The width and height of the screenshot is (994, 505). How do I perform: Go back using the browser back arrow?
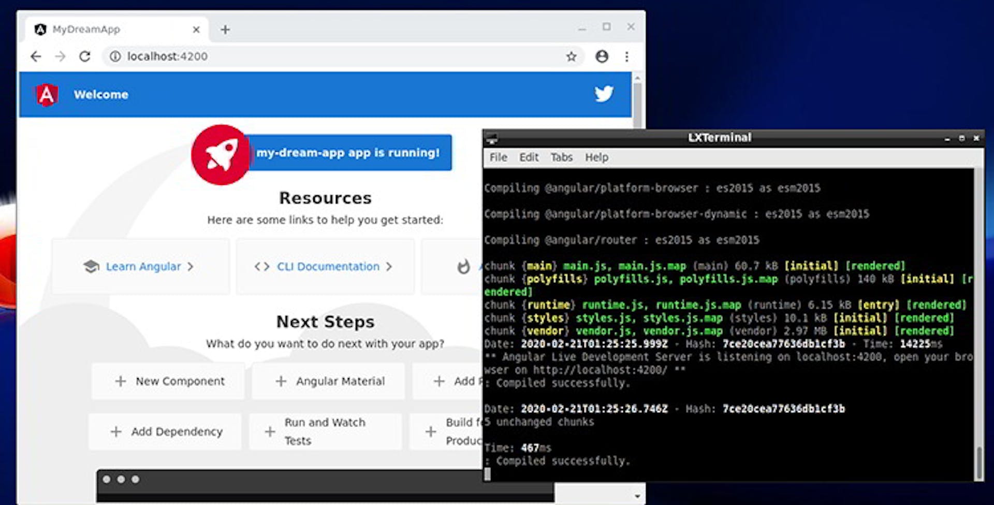point(36,56)
